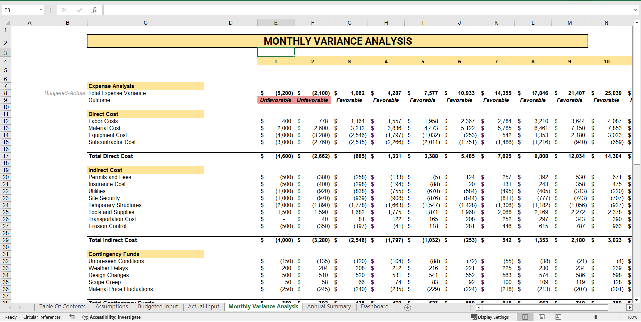Click the Expense Analysis heading cell
The image size is (641, 322).
click(x=146, y=86)
